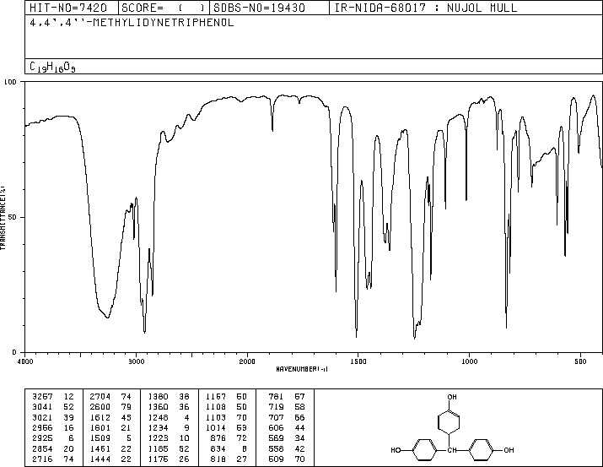Click the 3041 peak table entry
This screenshot has width=603, height=467.
(x=42, y=407)
